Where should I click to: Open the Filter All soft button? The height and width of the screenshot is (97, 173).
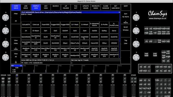(16, 17)
